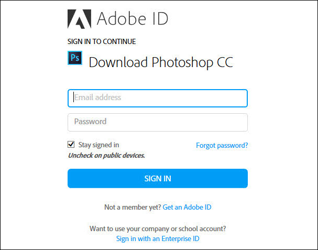Click the Photoshop Ps app icon
The width and height of the screenshot is (318, 250).
[75, 58]
